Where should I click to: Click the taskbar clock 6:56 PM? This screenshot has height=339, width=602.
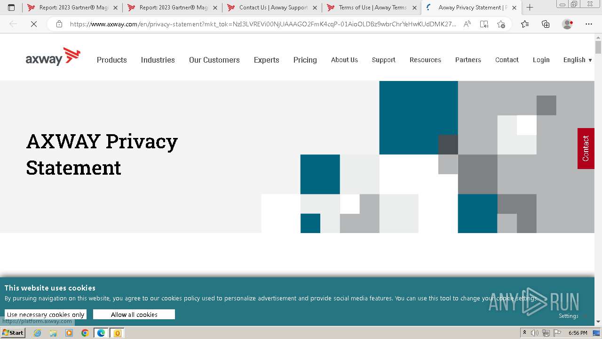[x=578, y=333]
